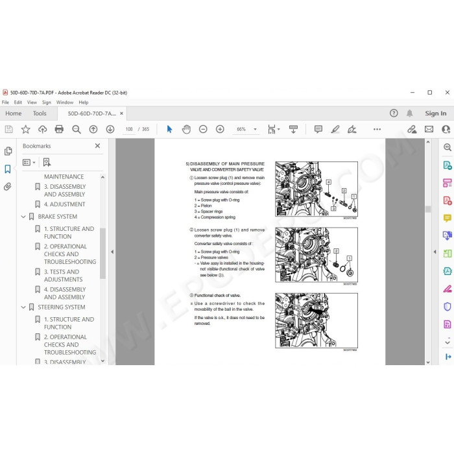Show page thumbnails panel
This screenshot has width=454, height=454.
[x=8, y=151]
